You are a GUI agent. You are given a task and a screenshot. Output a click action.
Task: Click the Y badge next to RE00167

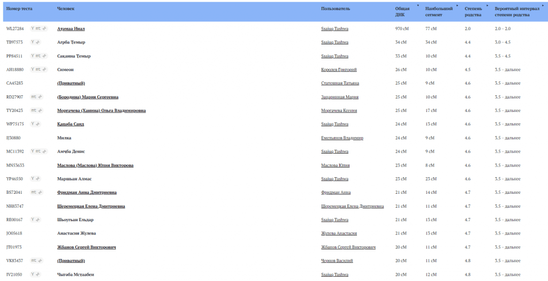point(33,219)
